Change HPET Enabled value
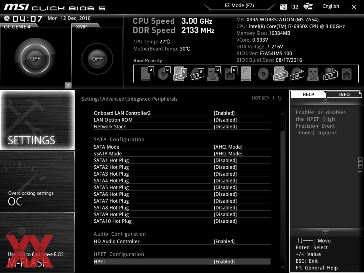This screenshot has width=364, height=273. (224, 261)
